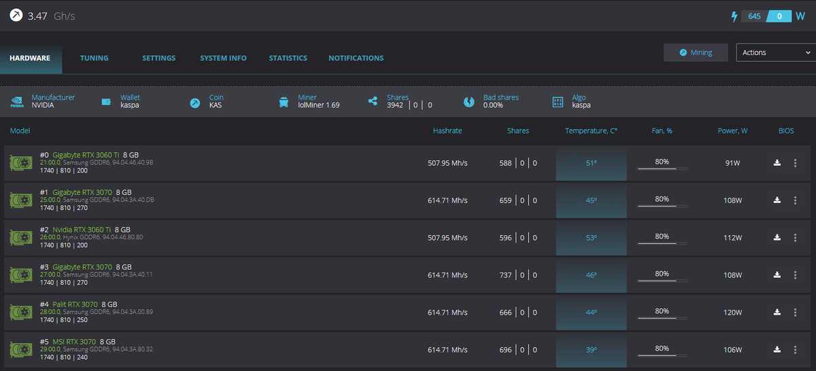Click "Gigabyte RTX 3060 Ti" model name
The image size is (816, 371).
click(x=86, y=155)
